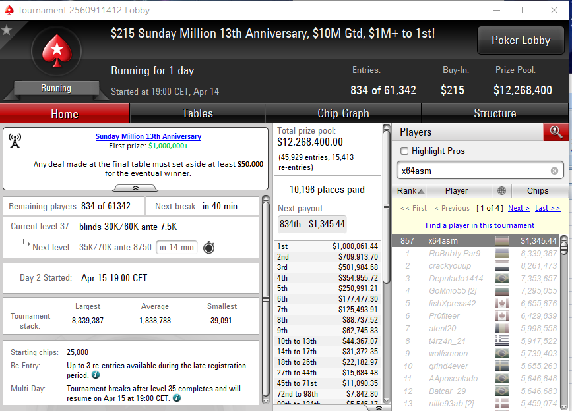The width and height of the screenshot is (572, 411).
Task: Click the red magnifier search icon in Players
Action: coord(556,132)
